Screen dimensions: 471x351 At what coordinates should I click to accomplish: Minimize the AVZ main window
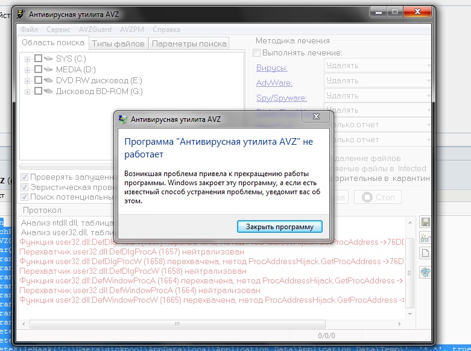coord(379,12)
